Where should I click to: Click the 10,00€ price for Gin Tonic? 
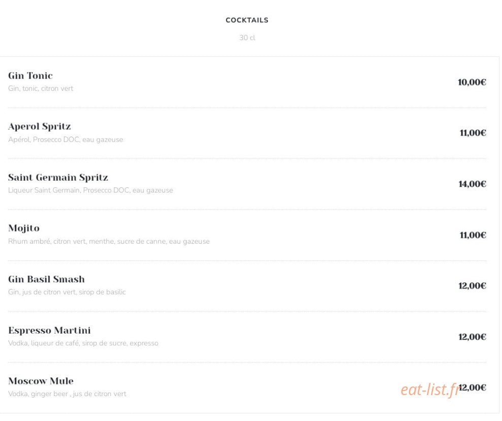click(x=472, y=82)
